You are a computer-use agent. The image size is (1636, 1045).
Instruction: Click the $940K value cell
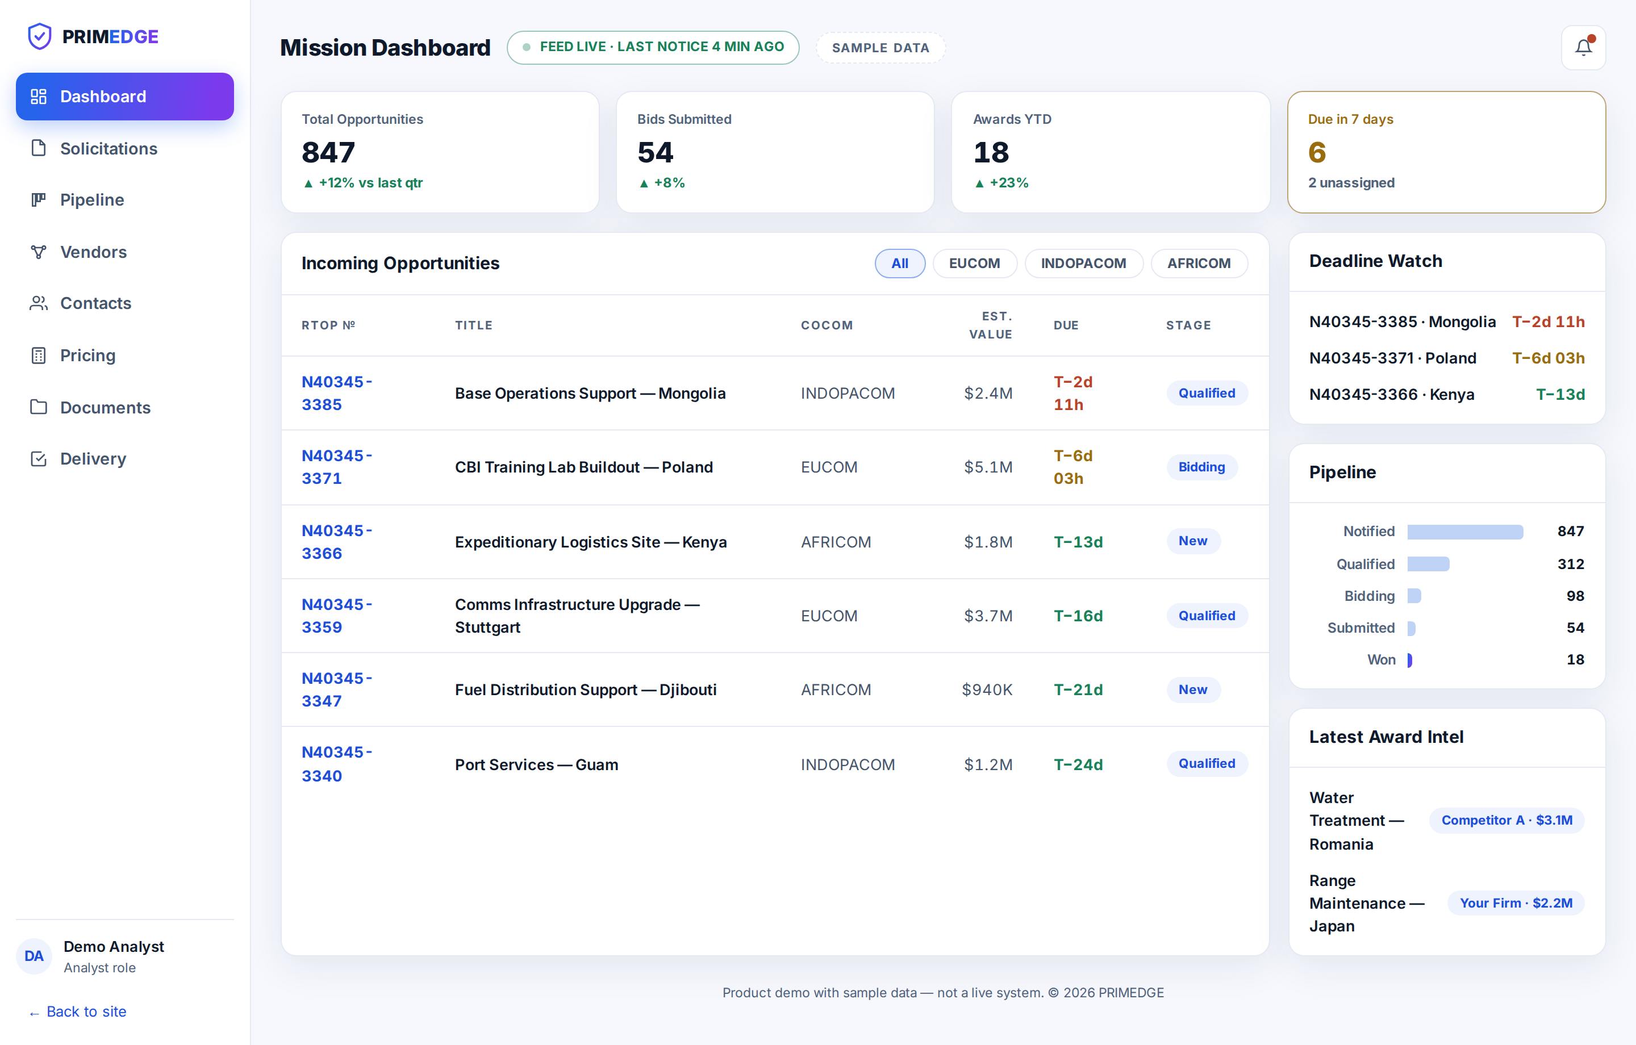coord(987,689)
